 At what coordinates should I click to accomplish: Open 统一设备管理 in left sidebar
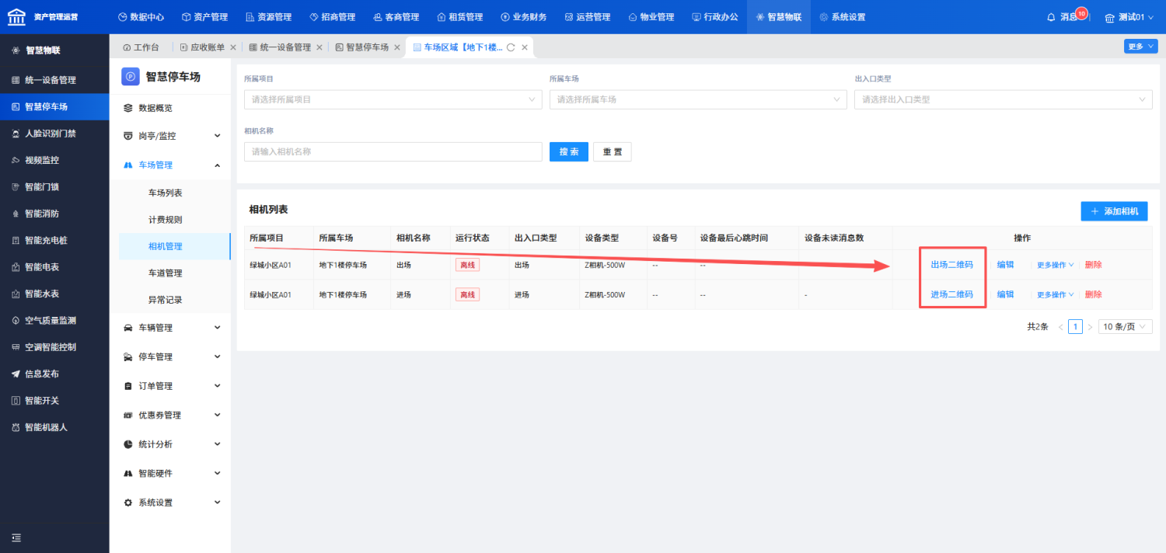pos(54,80)
